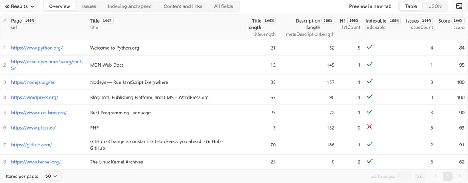The width and height of the screenshot is (468, 183).
Task: Click Preview in new tab
Action: click(370, 6)
